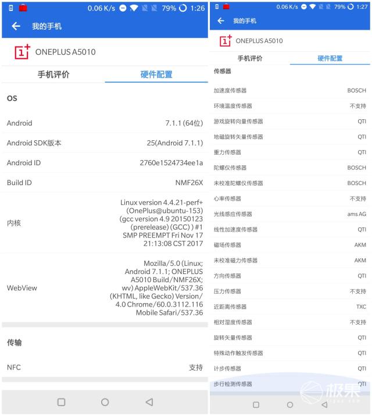Tap the back arrow in left screen header

[16, 26]
